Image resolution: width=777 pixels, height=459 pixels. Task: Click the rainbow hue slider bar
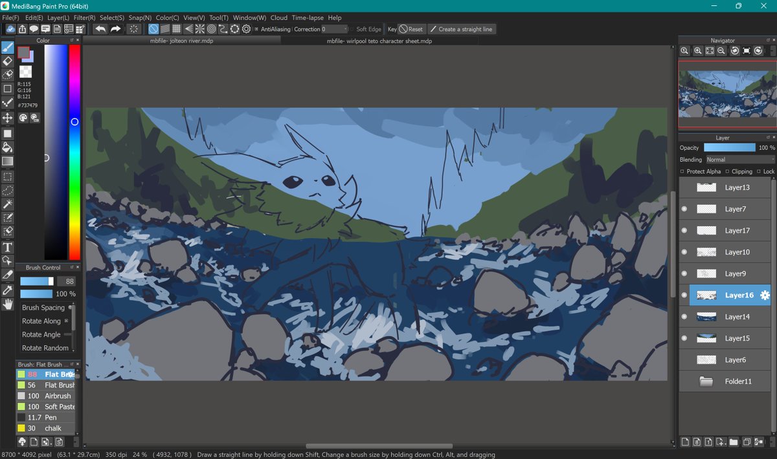pyautogui.click(x=74, y=153)
